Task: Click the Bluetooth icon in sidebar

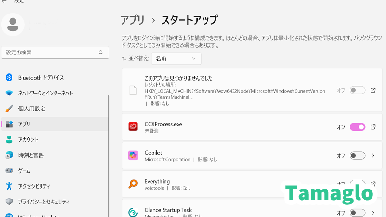Action: click(9, 78)
